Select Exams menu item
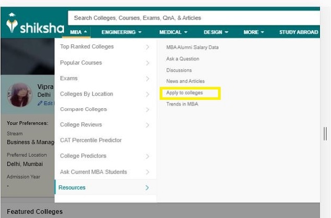Image resolution: width=331 pixels, height=218 pixels. point(69,78)
